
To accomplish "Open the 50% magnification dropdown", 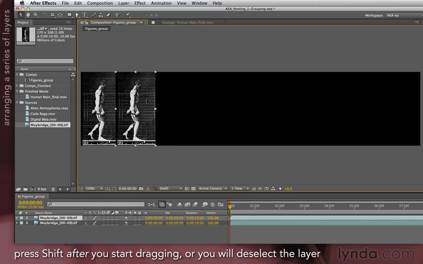I will click(x=94, y=189).
